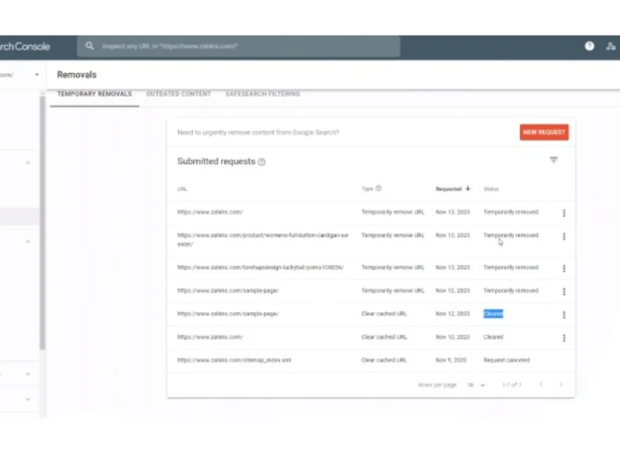This screenshot has width=620, height=465.
Task: Click the 1-7 of 7 pagination text
Action: 511,385
